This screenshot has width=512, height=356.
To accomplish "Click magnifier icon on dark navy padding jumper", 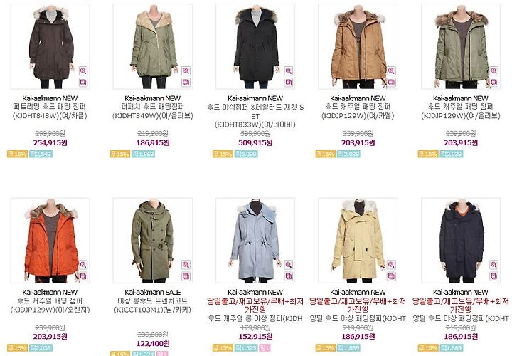I will coord(494,264).
